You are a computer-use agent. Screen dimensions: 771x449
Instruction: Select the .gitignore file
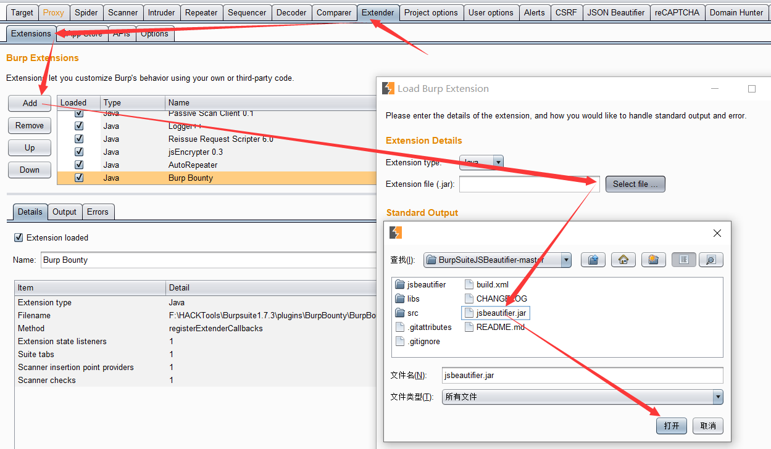pos(418,341)
